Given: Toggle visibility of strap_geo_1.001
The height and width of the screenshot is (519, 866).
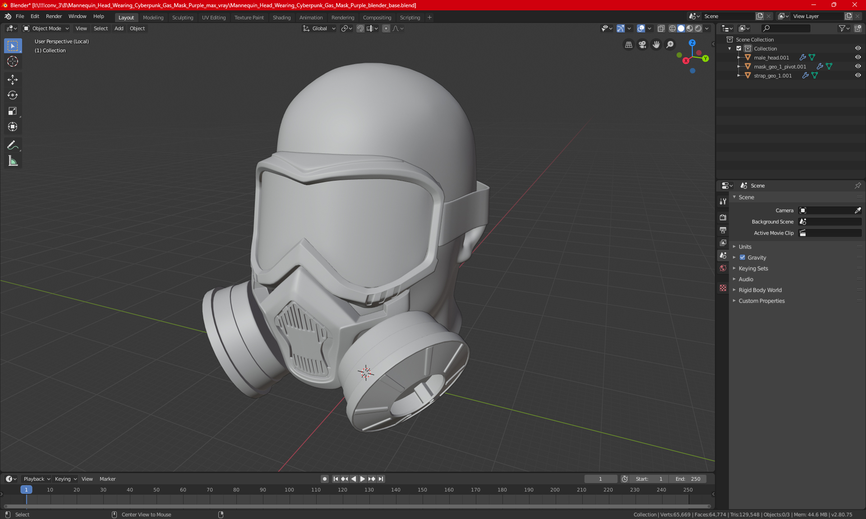Looking at the screenshot, I should coord(859,75).
